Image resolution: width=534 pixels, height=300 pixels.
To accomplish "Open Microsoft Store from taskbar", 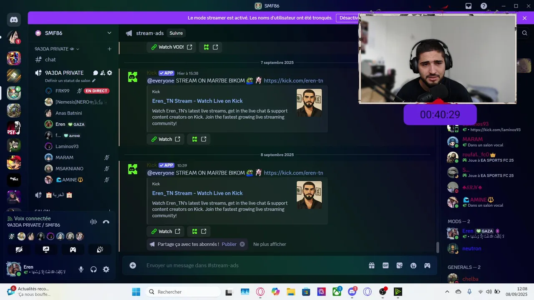I will point(306,292).
